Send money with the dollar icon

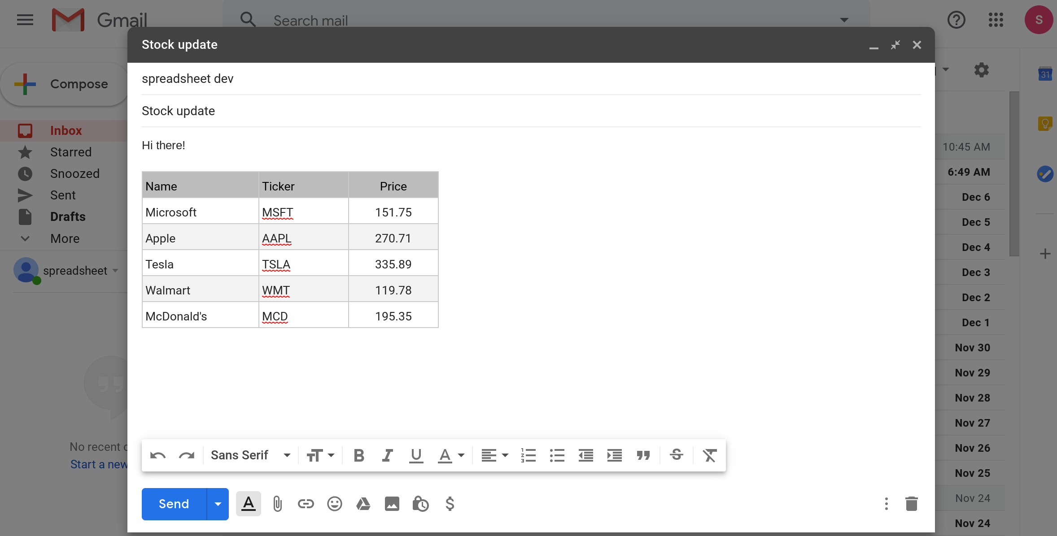point(450,504)
